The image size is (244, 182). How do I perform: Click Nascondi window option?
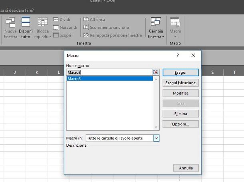pos(65,27)
